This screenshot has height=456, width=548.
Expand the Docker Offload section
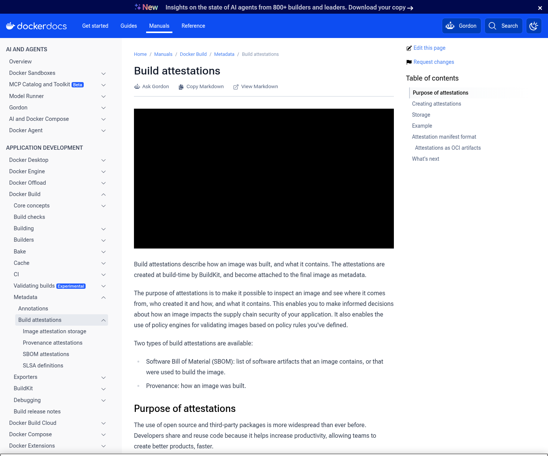tap(104, 183)
